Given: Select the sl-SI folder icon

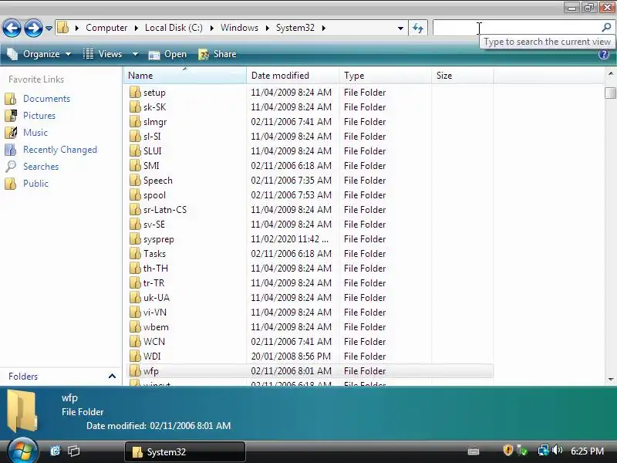Looking at the screenshot, I should pyautogui.click(x=135, y=137).
